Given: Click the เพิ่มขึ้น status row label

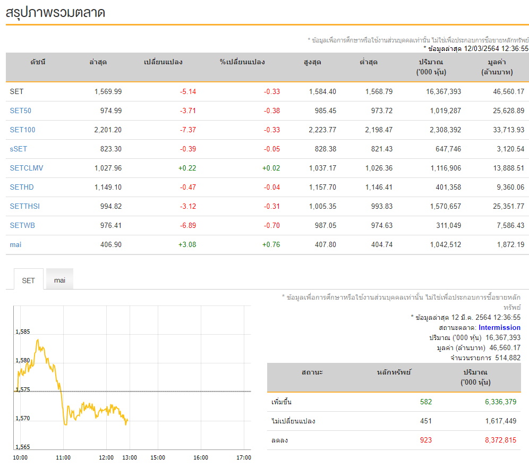Looking at the screenshot, I should (281, 402).
